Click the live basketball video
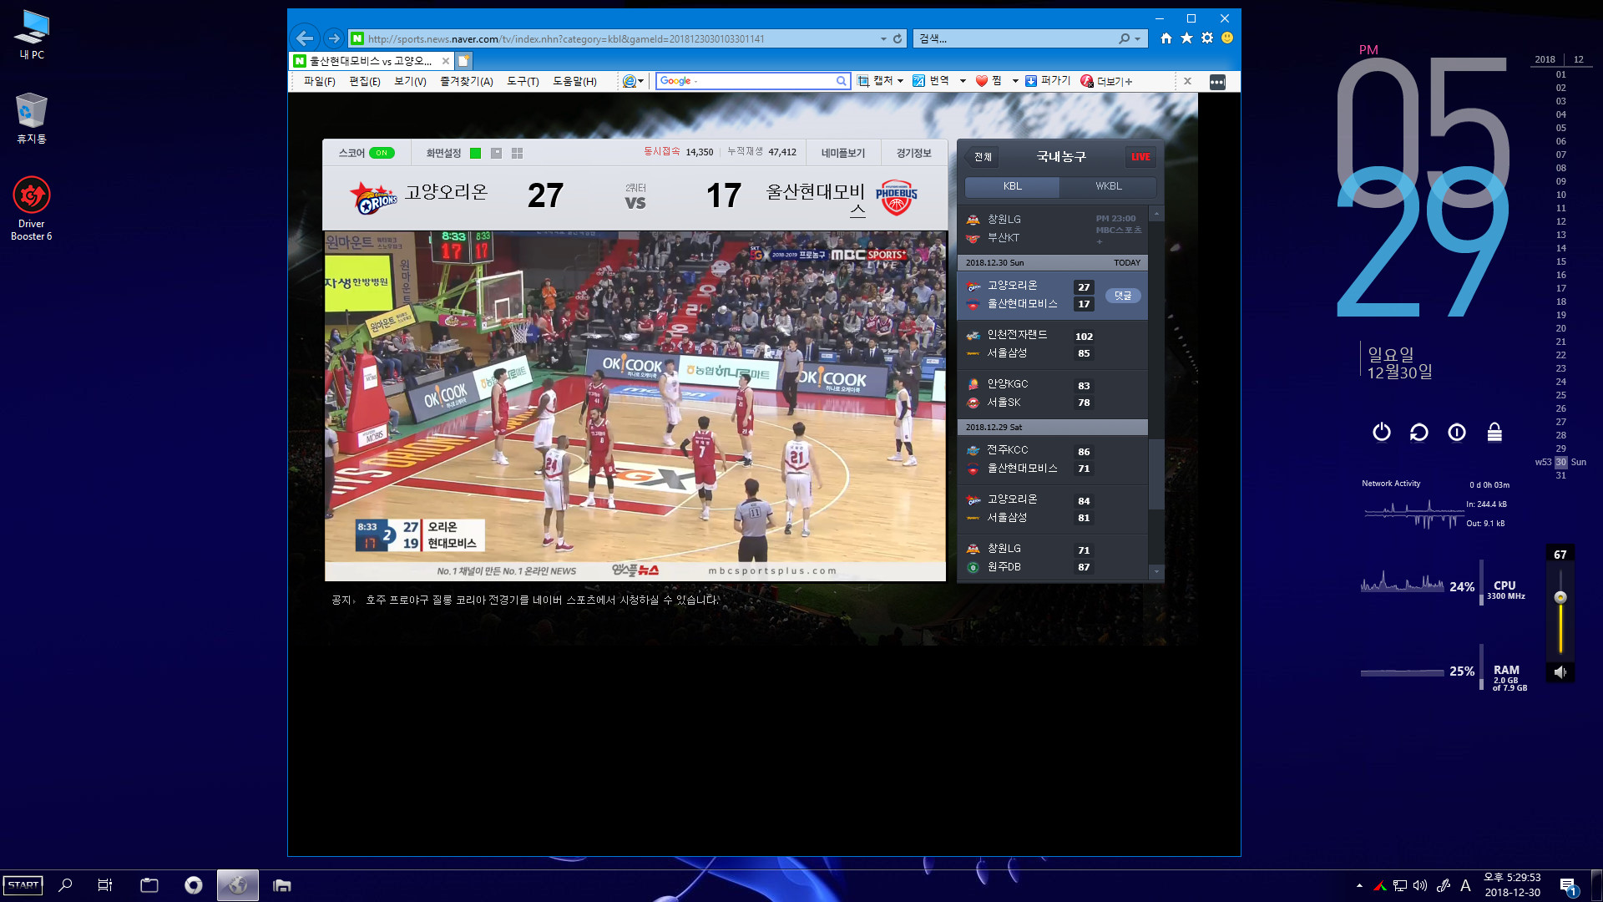Viewport: 1603px width, 902px height. 635,405
